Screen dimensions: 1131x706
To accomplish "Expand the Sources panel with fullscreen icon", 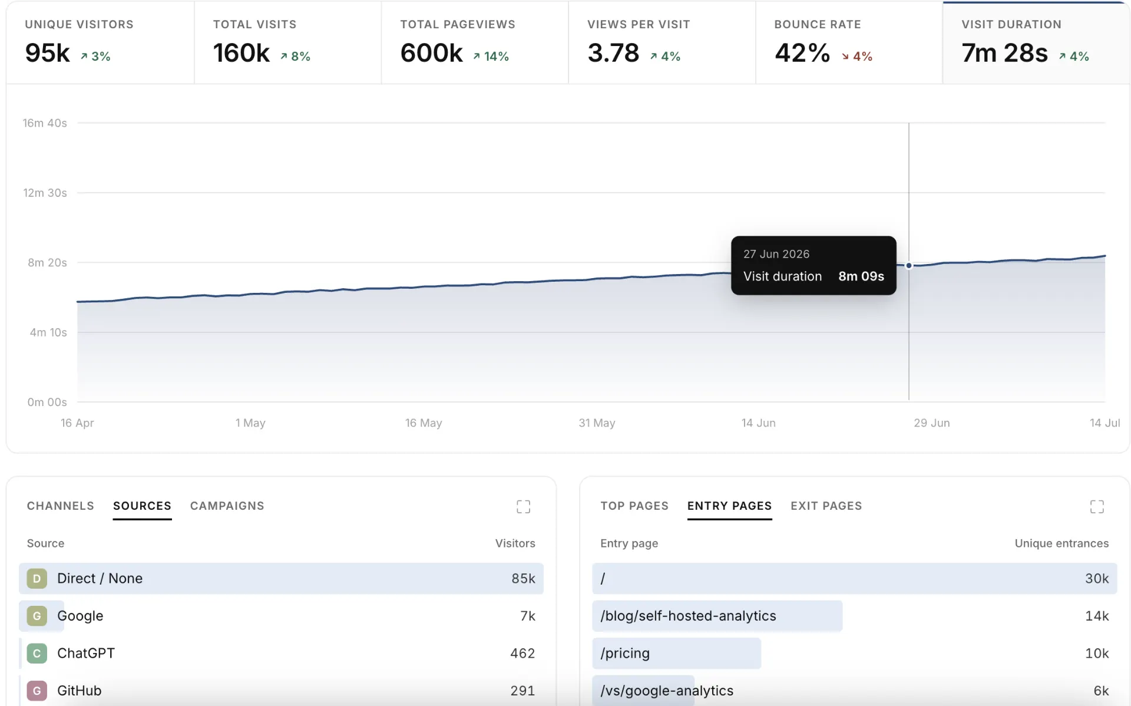I will tap(523, 506).
